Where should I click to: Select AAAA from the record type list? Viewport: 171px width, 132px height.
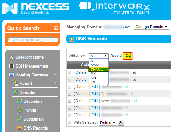99,65
